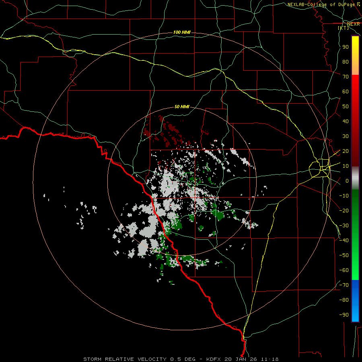Click the 30 value on velocity scale

click(346, 136)
